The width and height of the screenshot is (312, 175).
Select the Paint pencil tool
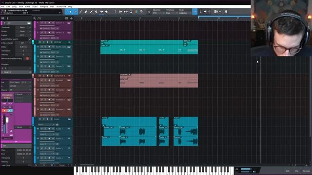[x=91, y=12]
